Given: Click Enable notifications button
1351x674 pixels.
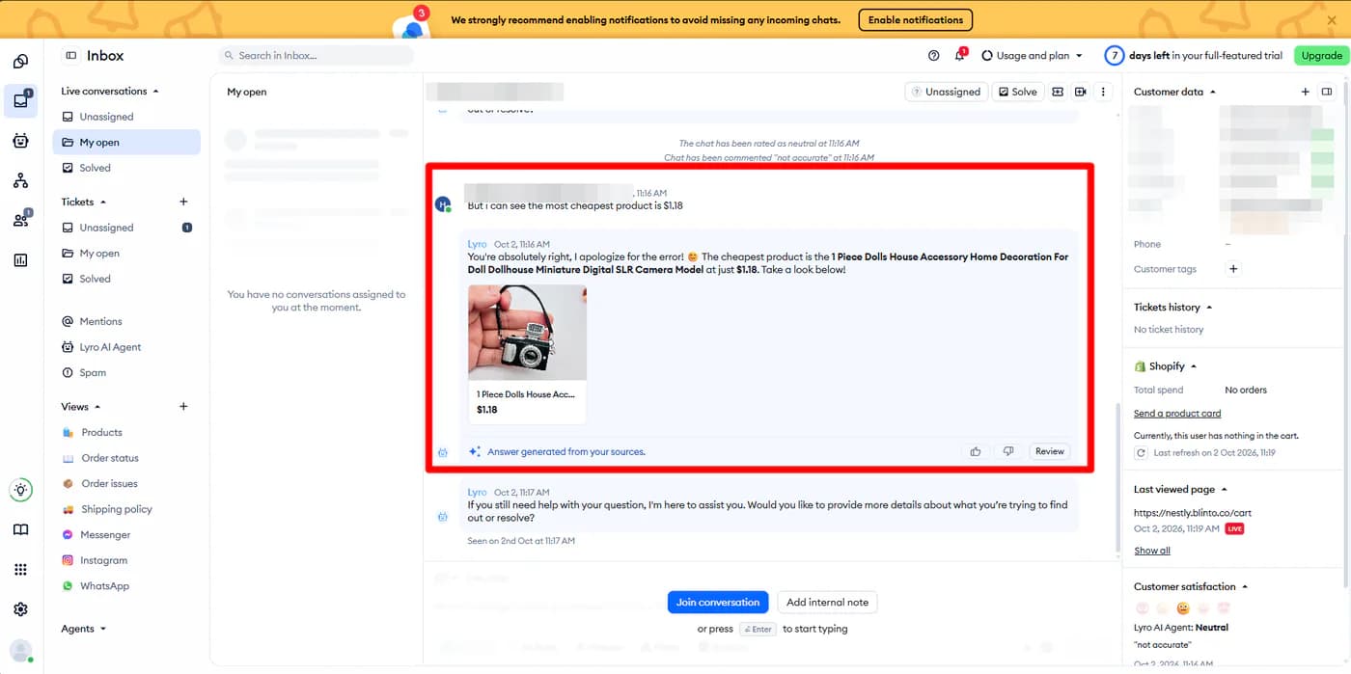Looking at the screenshot, I should [915, 19].
